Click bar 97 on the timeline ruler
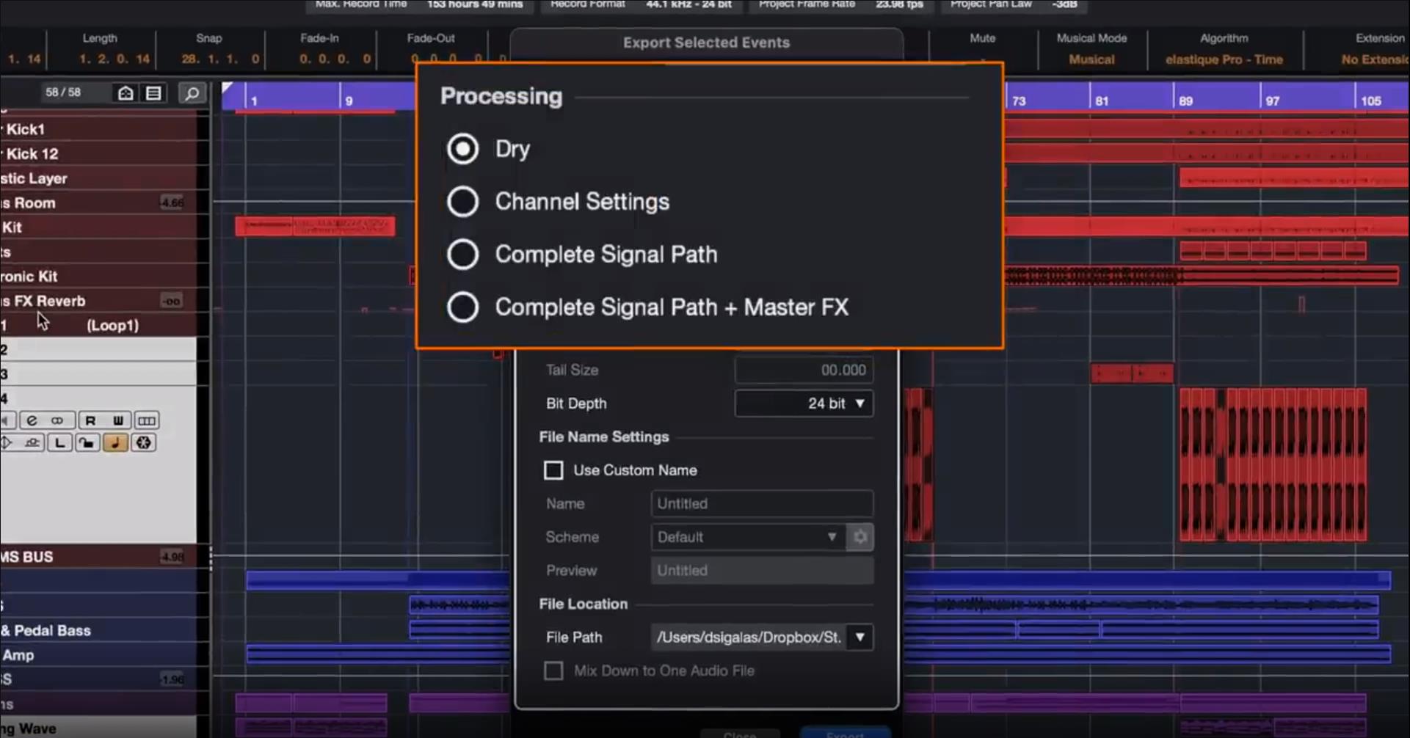 coord(1272,101)
